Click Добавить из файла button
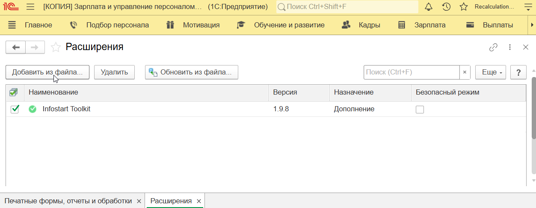The height and width of the screenshot is (208, 536). click(47, 72)
